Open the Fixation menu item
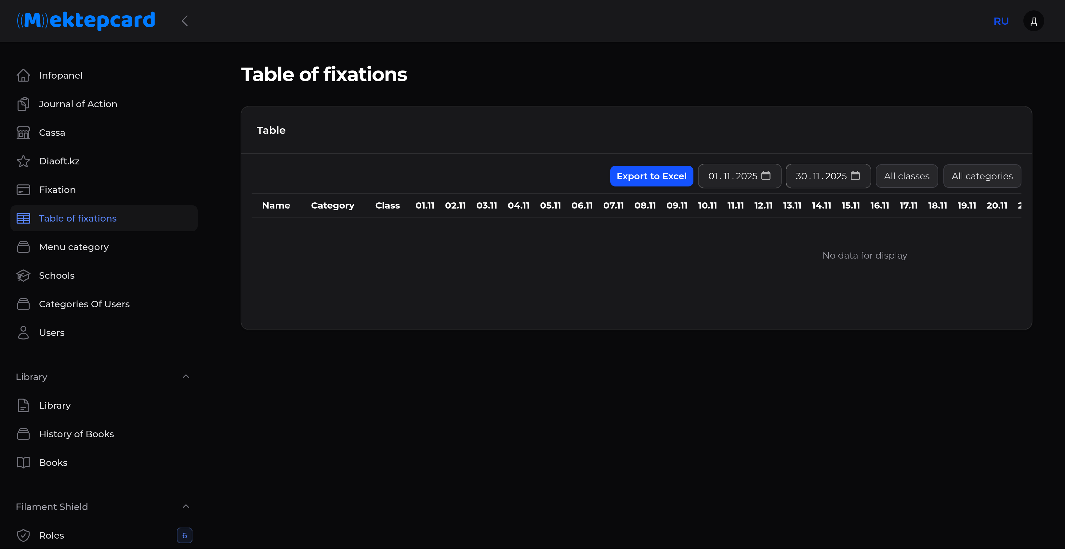 tap(57, 190)
